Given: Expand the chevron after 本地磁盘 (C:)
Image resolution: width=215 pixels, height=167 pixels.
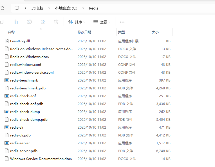Looking at the screenshot, I should tap(83, 8).
